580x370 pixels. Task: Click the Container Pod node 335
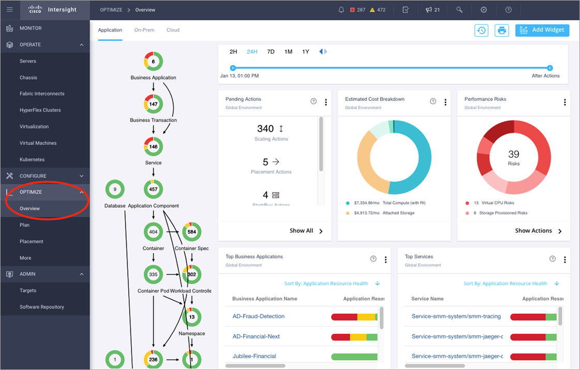(x=153, y=274)
